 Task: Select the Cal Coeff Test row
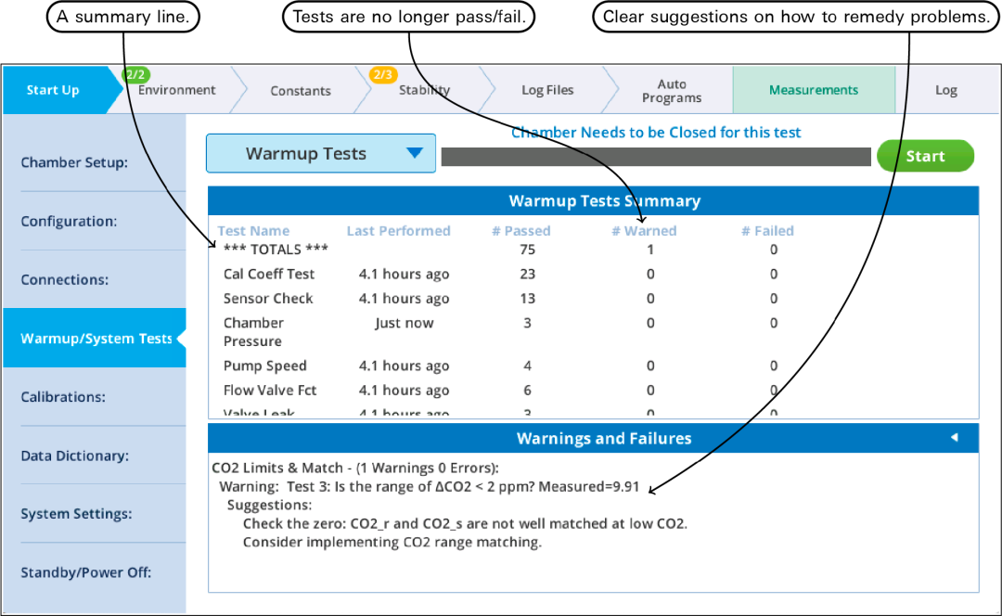[593, 274]
